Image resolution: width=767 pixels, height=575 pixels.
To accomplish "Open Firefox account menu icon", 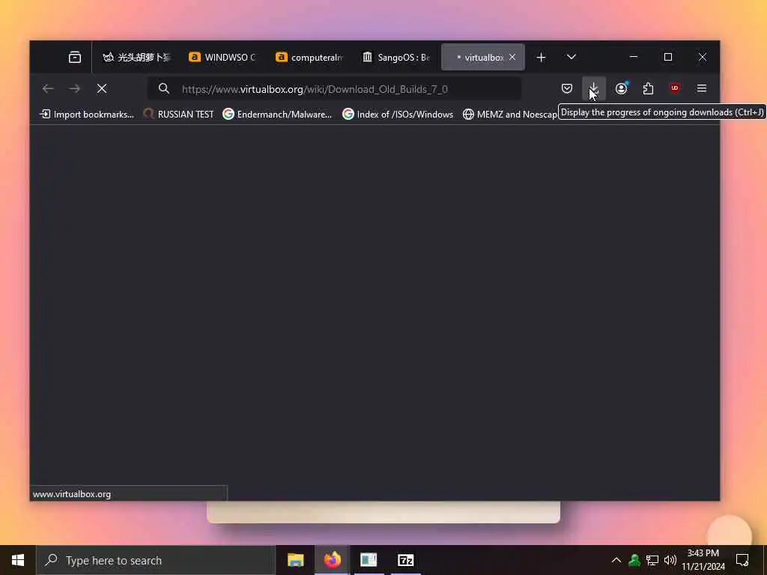I will coord(621,88).
